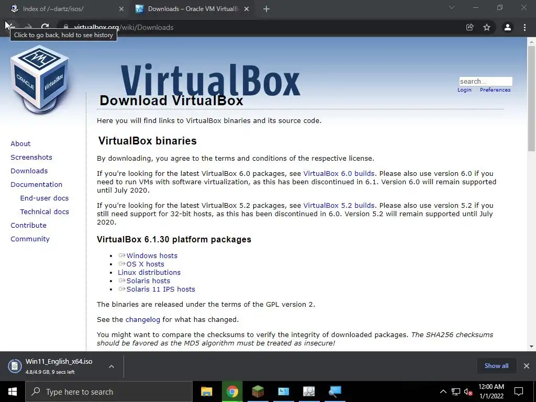Go to About in the sidebar
Viewport: 536px width, 402px height.
point(20,143)
